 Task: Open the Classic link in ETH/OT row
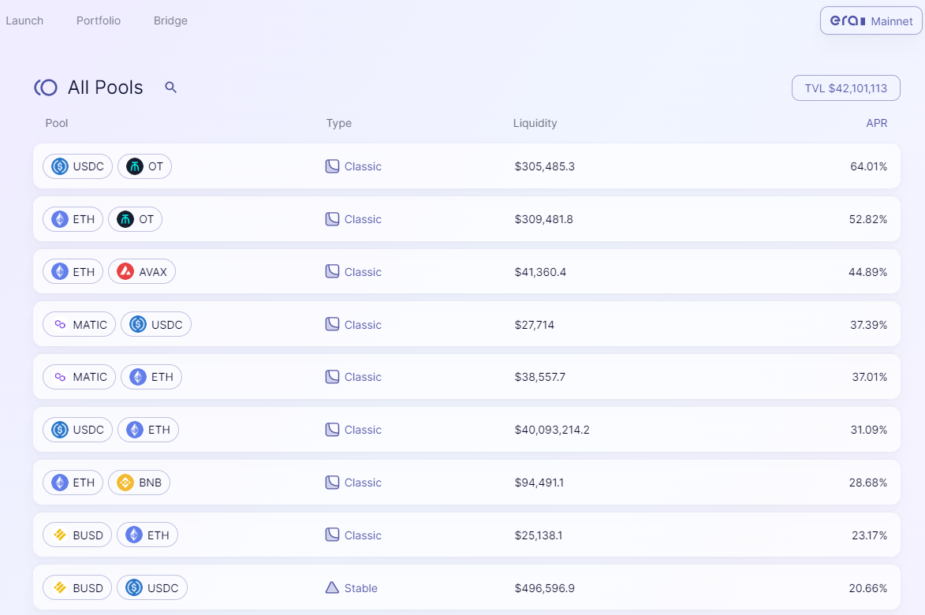[x=363, y=219]
